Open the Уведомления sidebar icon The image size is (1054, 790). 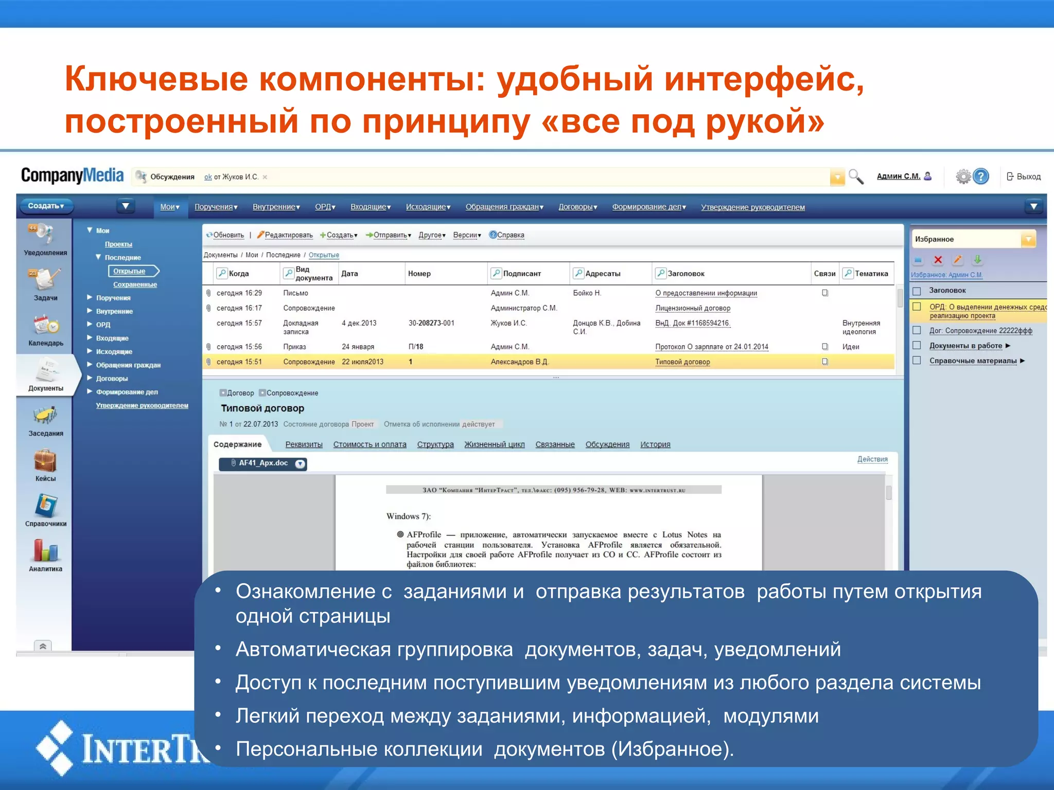(44, 235)
